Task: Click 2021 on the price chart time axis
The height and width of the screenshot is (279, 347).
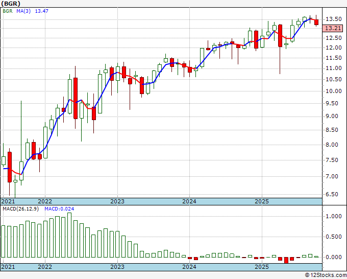Action: click(8, 201)
